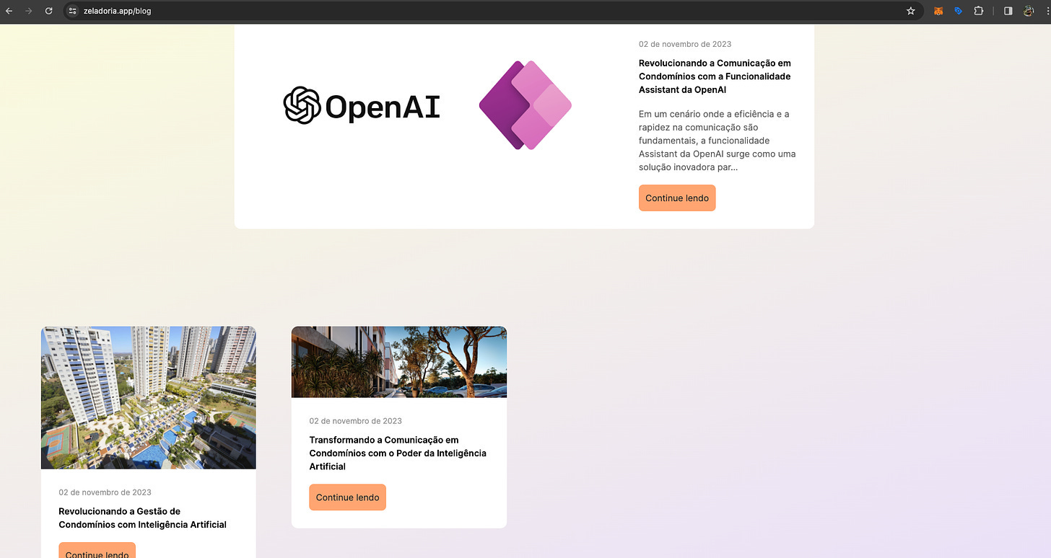The width and height of the screenshot is (1051, 558).
Task: Bookmark this page with the star icon
Action: tap(911, 11)
